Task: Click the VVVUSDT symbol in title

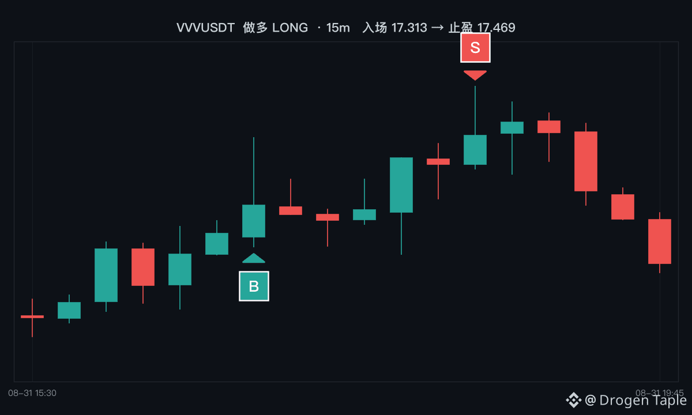Action: (205, 28)
